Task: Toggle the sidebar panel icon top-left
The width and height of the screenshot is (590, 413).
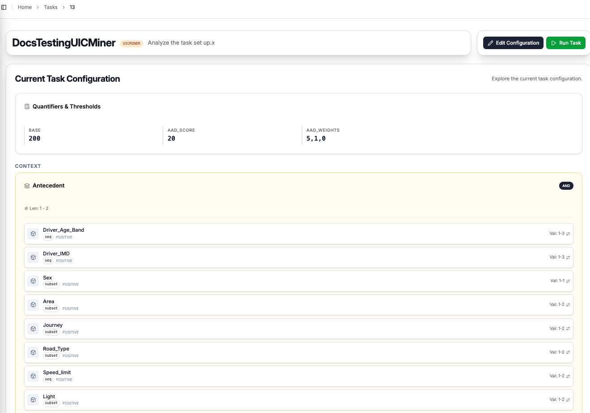Action: coord(4,7)
